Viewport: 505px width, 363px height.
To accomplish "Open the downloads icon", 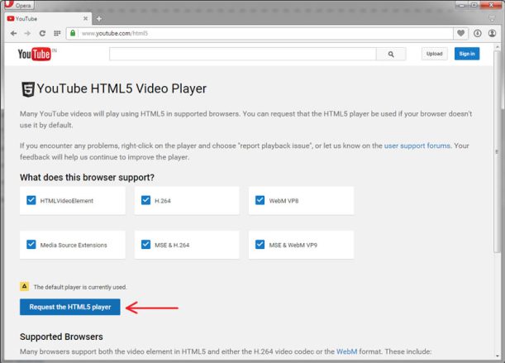I will click(477, 33).
